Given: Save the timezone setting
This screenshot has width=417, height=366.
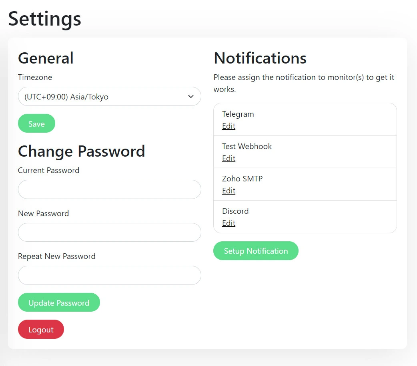Looking at the screenshot, I should (36, 123).
